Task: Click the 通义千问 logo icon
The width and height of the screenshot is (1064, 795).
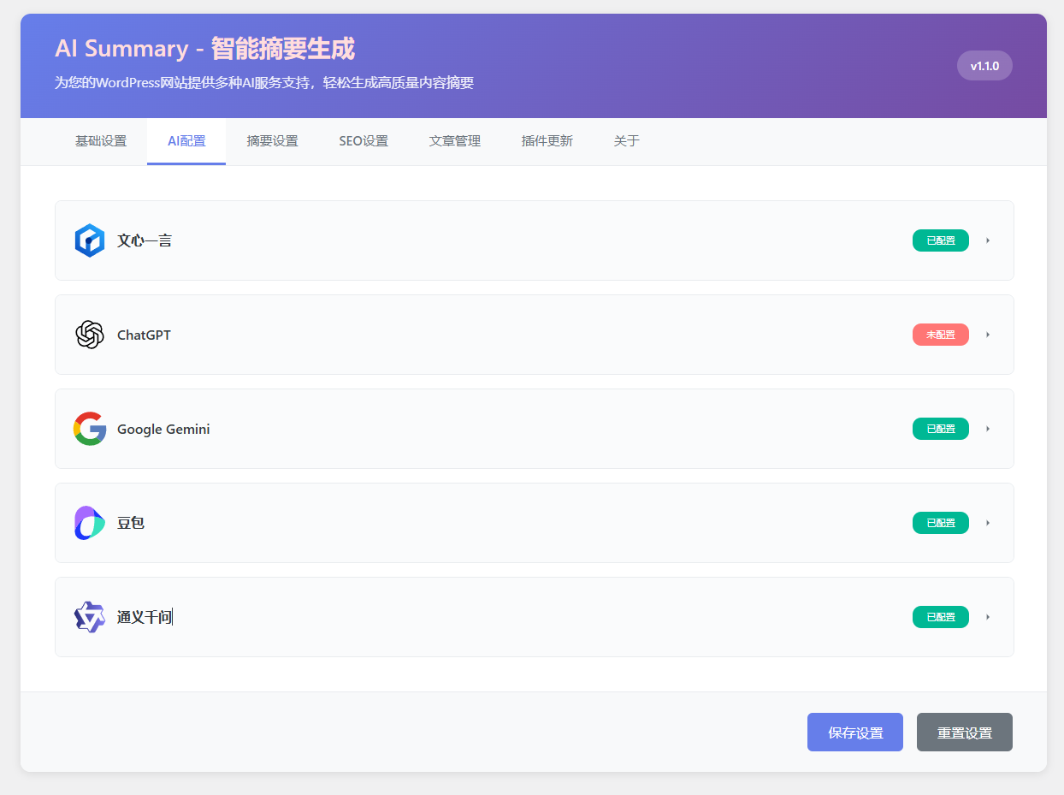Action: [89, 617]
